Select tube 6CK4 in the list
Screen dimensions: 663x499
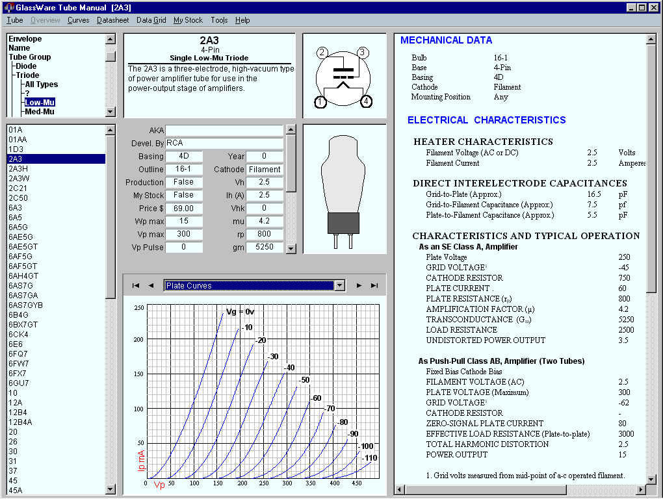click(57, 335)
